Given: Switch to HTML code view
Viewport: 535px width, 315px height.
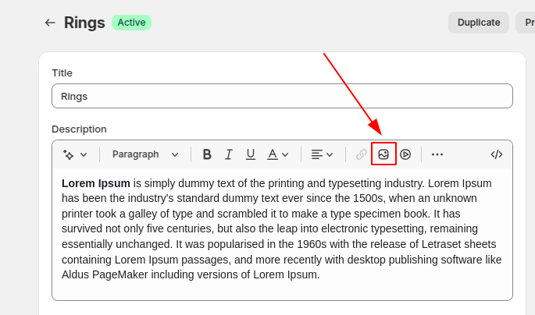Looking at the screenshot, I should [x=497, y=154].
